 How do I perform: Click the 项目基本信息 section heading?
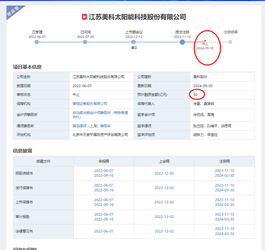point(27,67)
